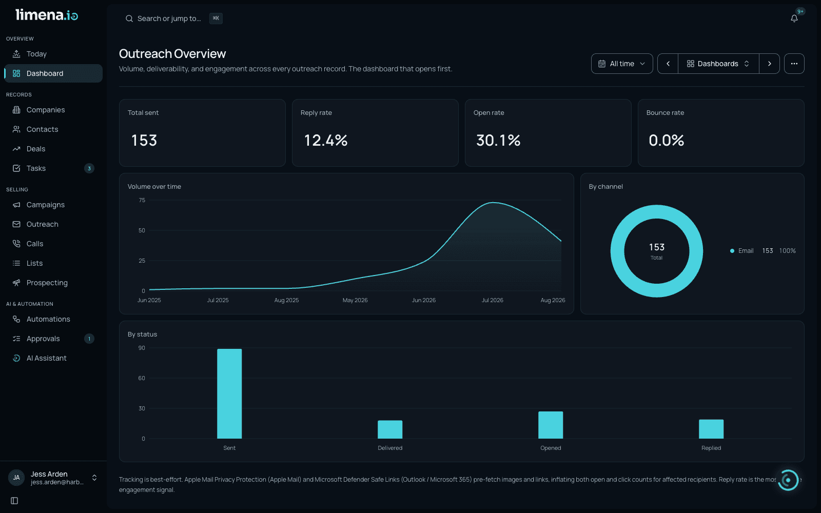Click the jess.arden email text
This screenshot has width=821, height=513.
(57, 482)
